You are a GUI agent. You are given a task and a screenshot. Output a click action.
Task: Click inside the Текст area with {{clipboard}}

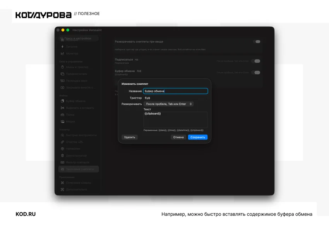coord(175,119)
